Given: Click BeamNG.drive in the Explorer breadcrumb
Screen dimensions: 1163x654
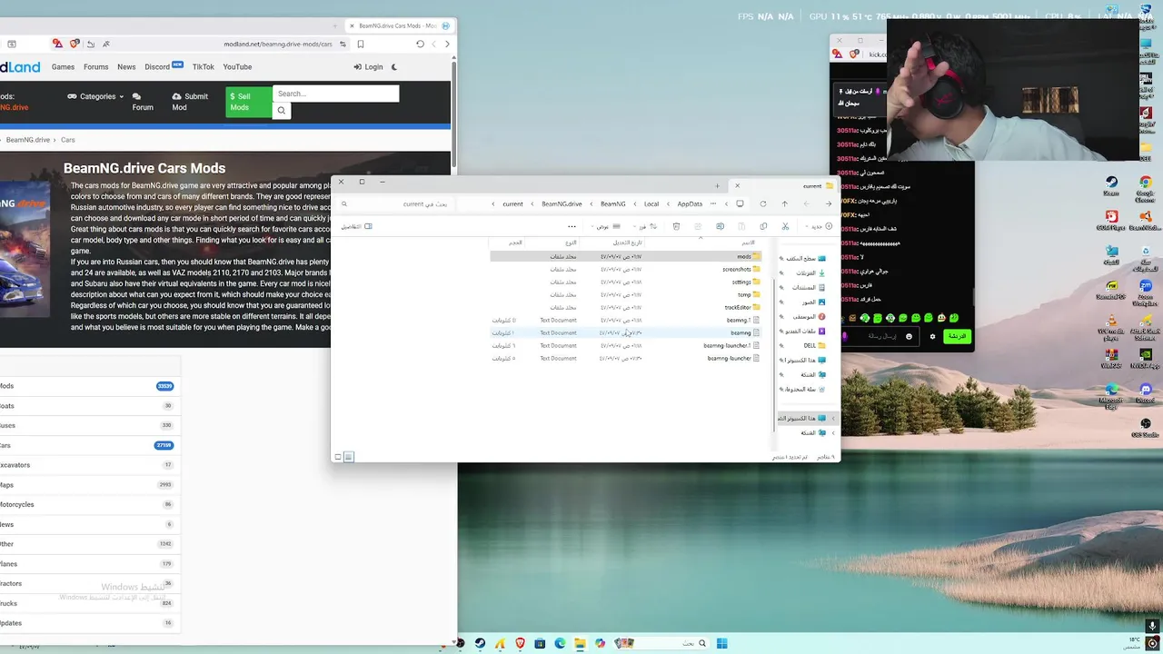Looking at the screenshot, I should (x=562, y=203).
